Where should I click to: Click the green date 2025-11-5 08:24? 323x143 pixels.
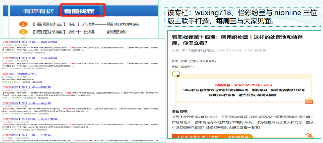click(x=11, y=130)
